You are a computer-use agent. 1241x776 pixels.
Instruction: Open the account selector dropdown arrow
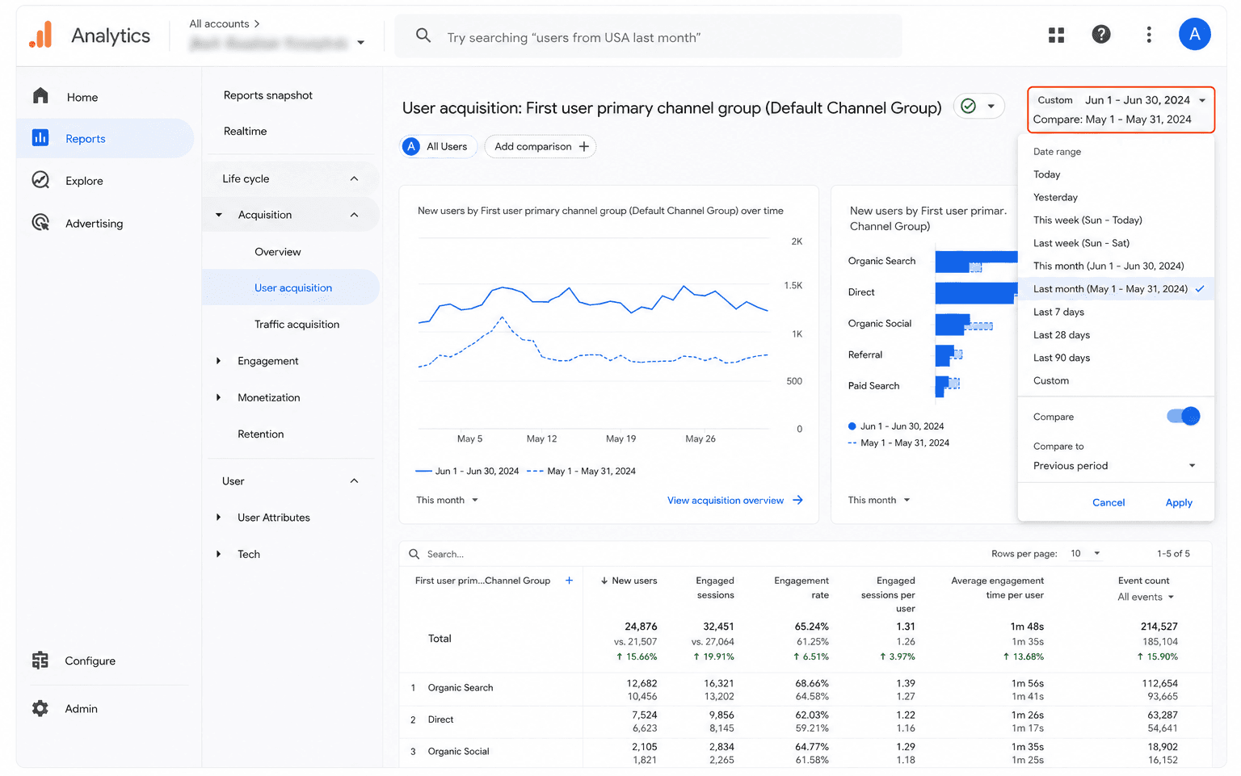(x=360, y=43)
